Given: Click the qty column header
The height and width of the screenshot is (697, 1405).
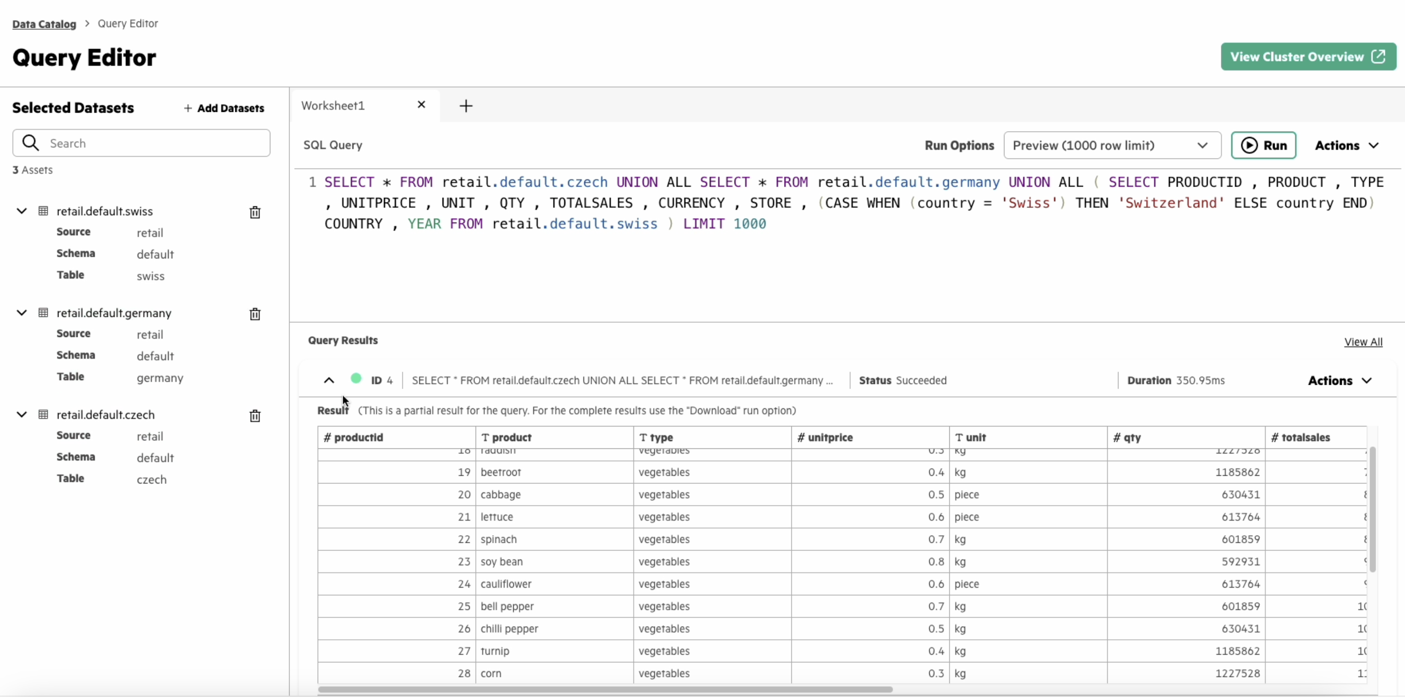Looking at the screenshot, I should pos(1186,437).
